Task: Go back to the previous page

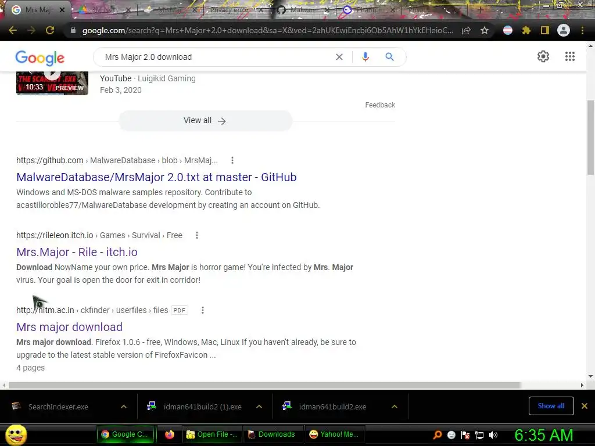Action: tap(13, 30)
